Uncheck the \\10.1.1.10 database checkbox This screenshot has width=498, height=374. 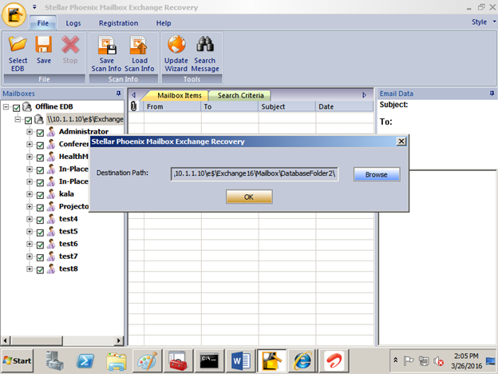(x=28, y=121)
